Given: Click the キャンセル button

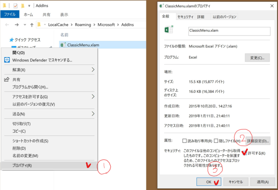Looking at the screenshot, I should click(236, 182).
